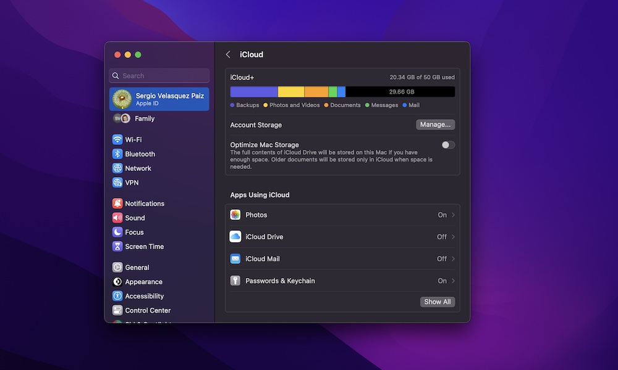Click the Photos and Videos legend label
Viewport: 618px width, 370px height.
(294, 105)
